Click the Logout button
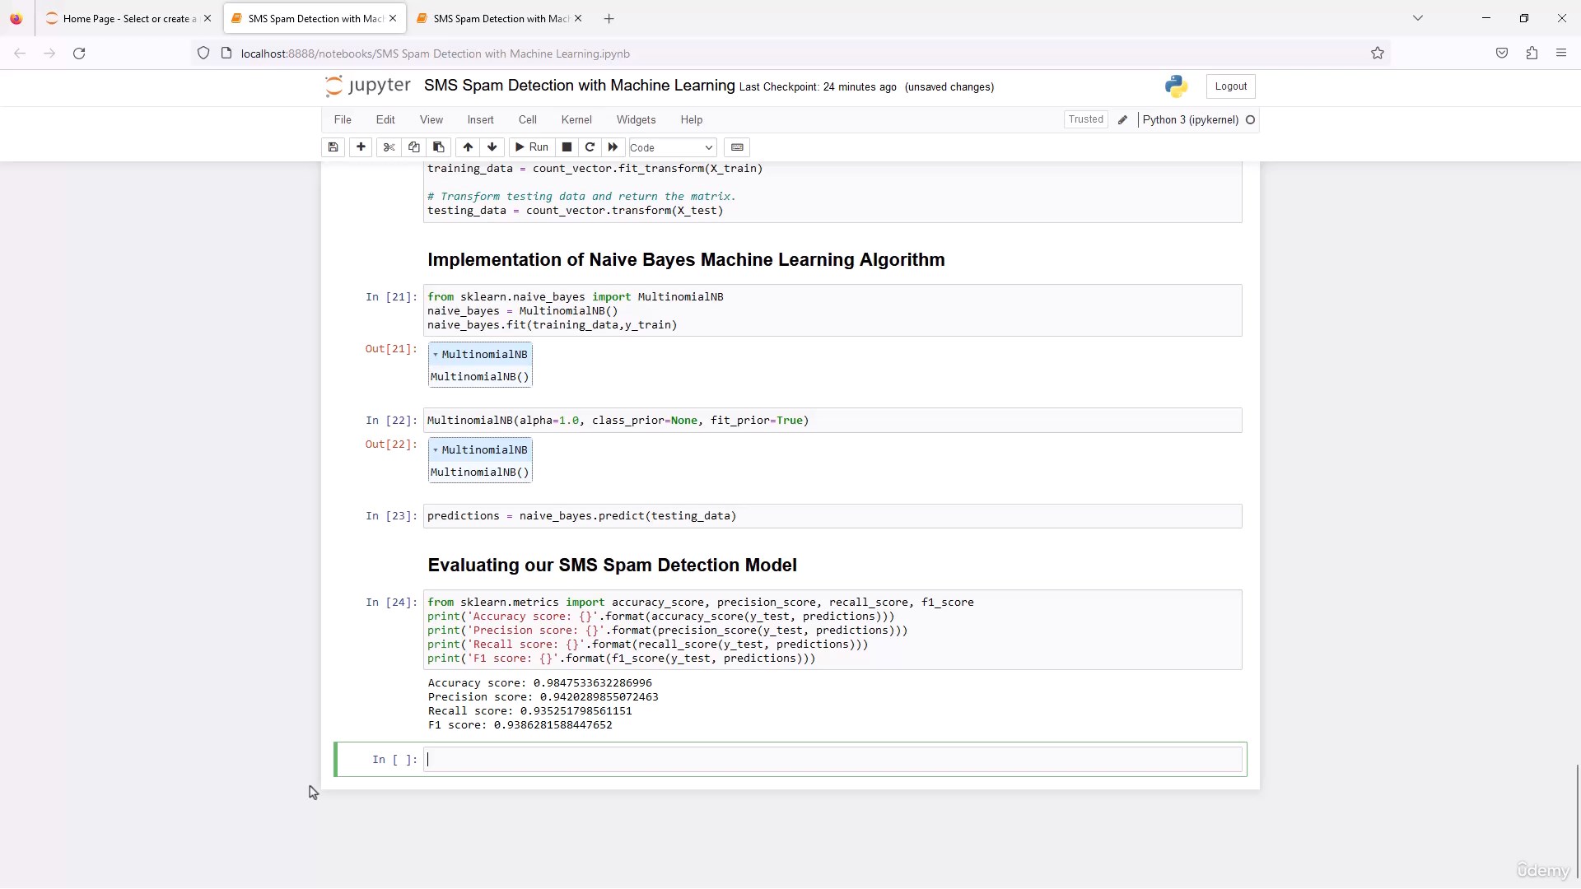This screenshot has width=1581, height=889. point(1230,86)
